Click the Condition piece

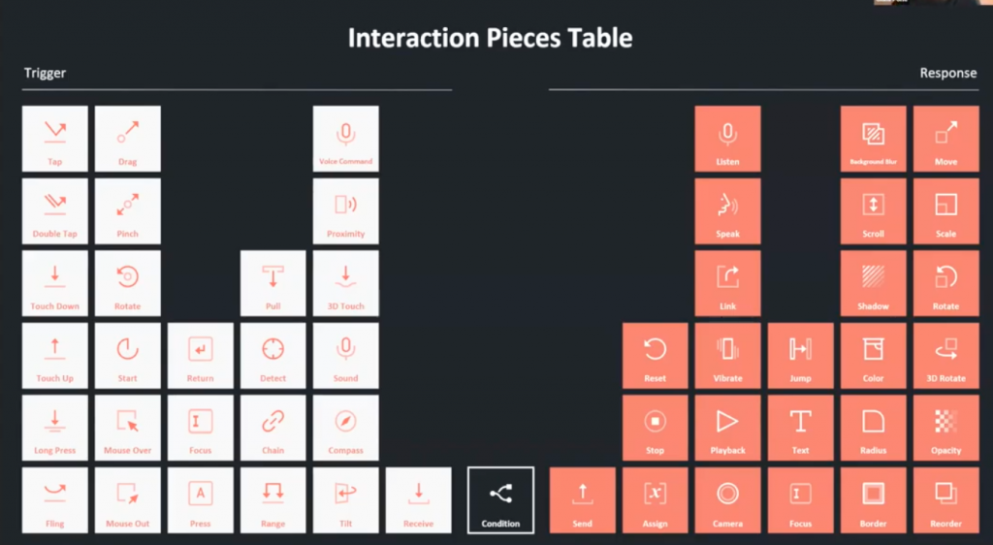click(x=501, y=500)
